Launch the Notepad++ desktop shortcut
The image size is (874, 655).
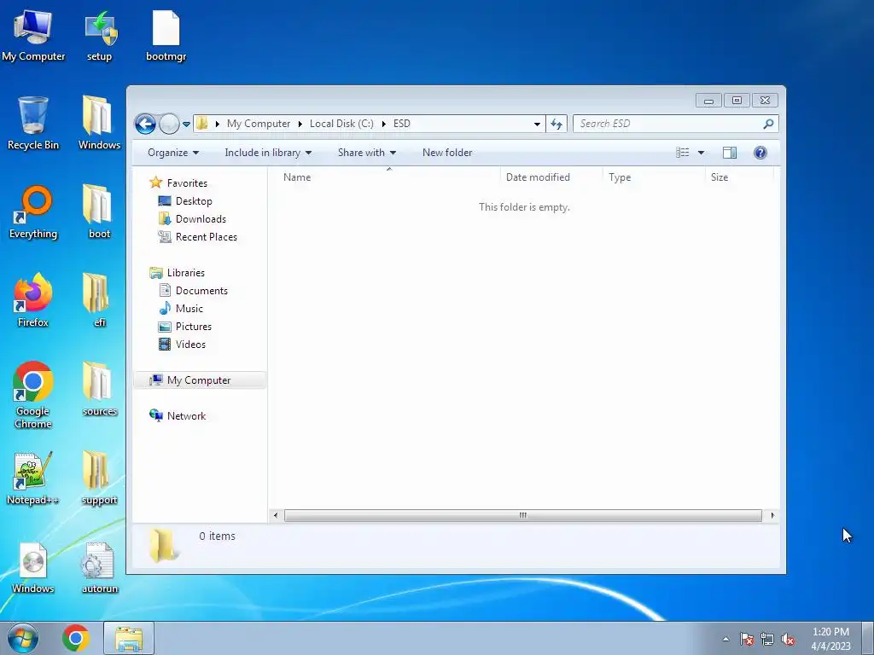click(x=33, y=479)
